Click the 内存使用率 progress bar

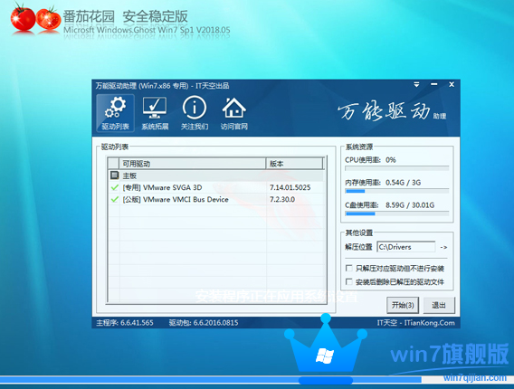coord(397,191)
